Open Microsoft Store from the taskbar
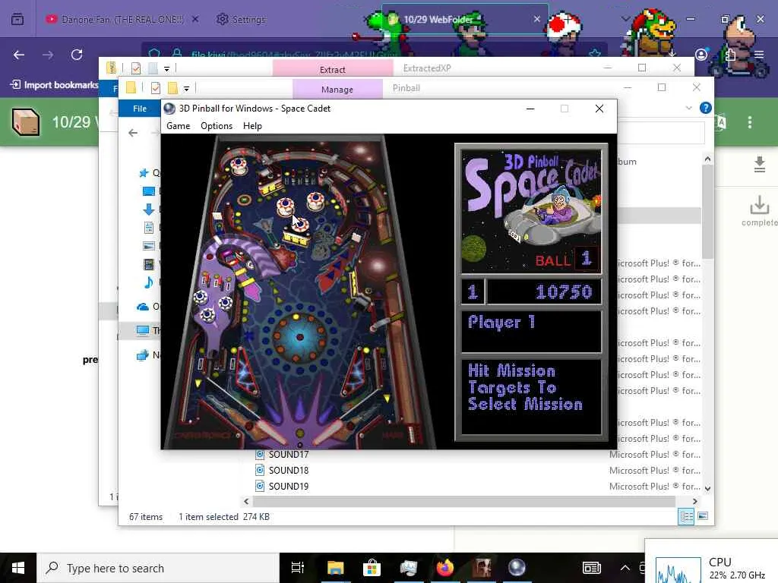Image resolution: width=778 pixels, height=583 pixels. tap(372, 568)
